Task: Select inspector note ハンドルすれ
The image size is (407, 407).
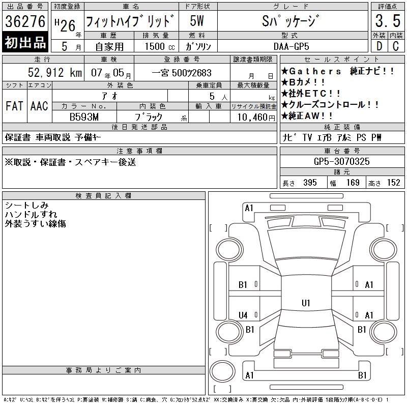Action: click(31, 214)
